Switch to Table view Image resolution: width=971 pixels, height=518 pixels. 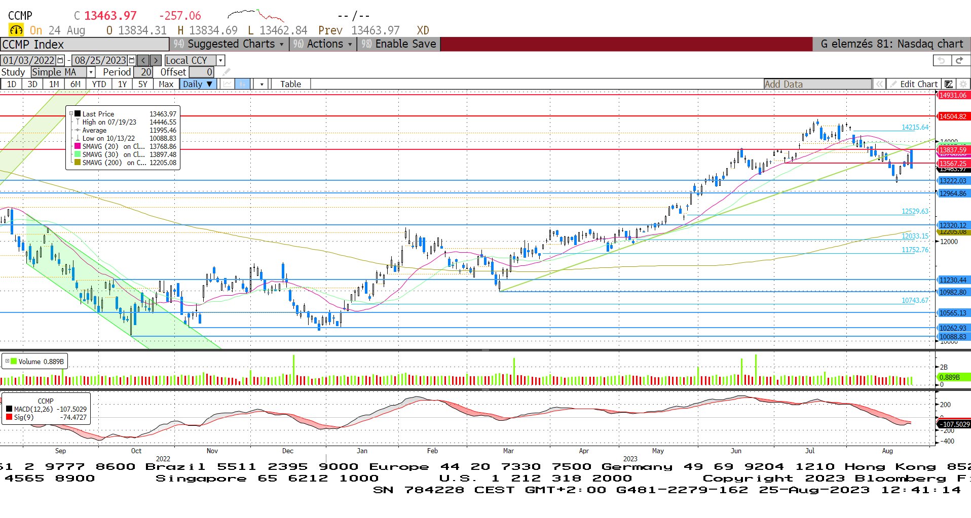click(x=291, y=84)
